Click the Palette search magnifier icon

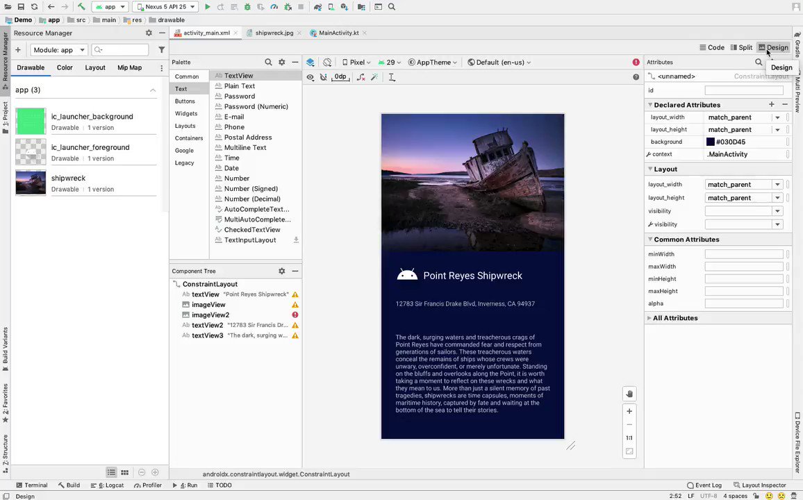tap(268, 62)
